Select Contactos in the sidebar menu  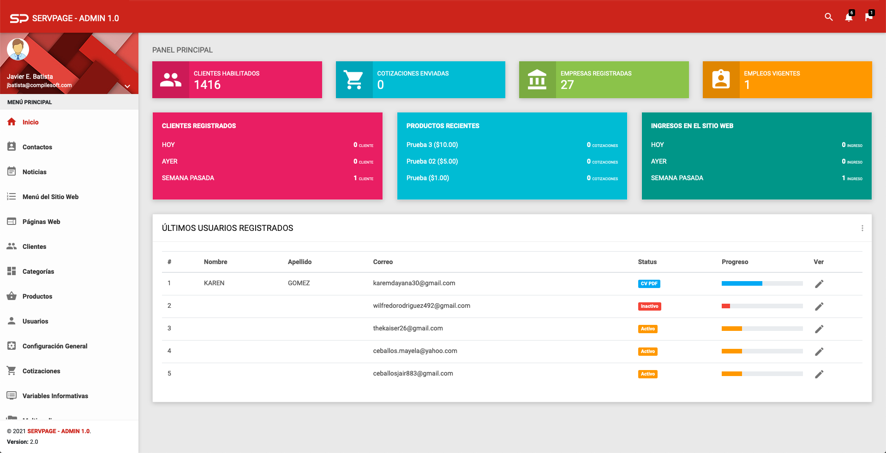pos(37,147)
